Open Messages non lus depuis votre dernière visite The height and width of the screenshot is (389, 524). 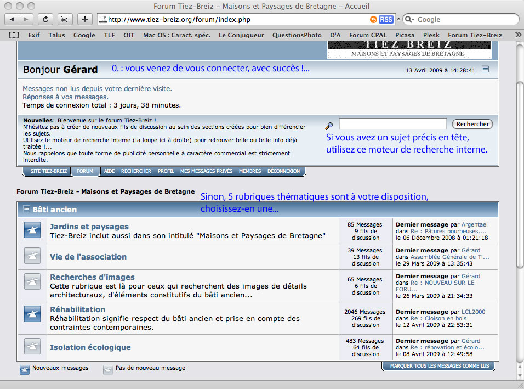(x=97, y=88)
